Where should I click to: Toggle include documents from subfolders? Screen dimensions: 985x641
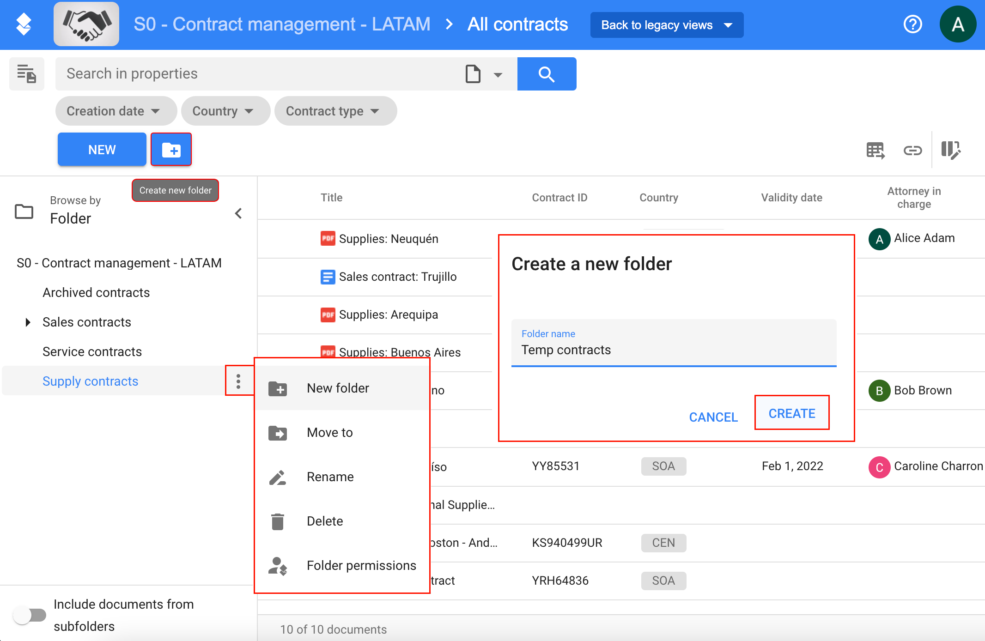tap(30, 615)
